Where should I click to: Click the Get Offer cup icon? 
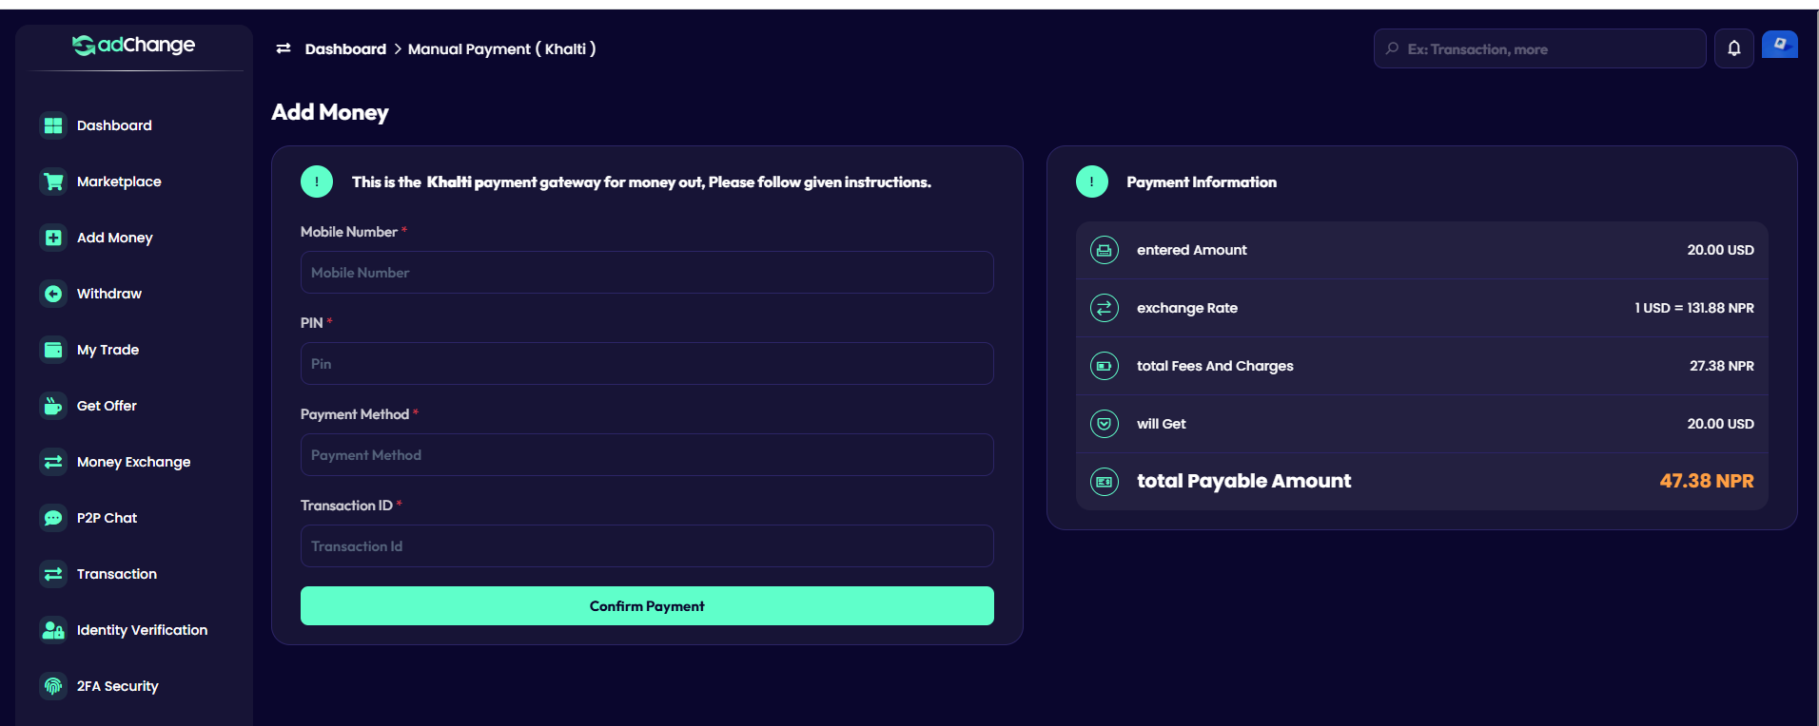[x=53, y=406]
